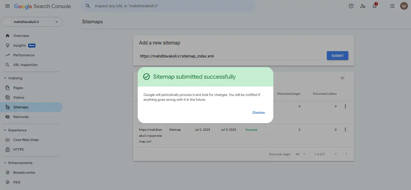Viewport: 411px width, 190px height.
Task: Collapse the Enhancements section
Action: click(5, 163)
